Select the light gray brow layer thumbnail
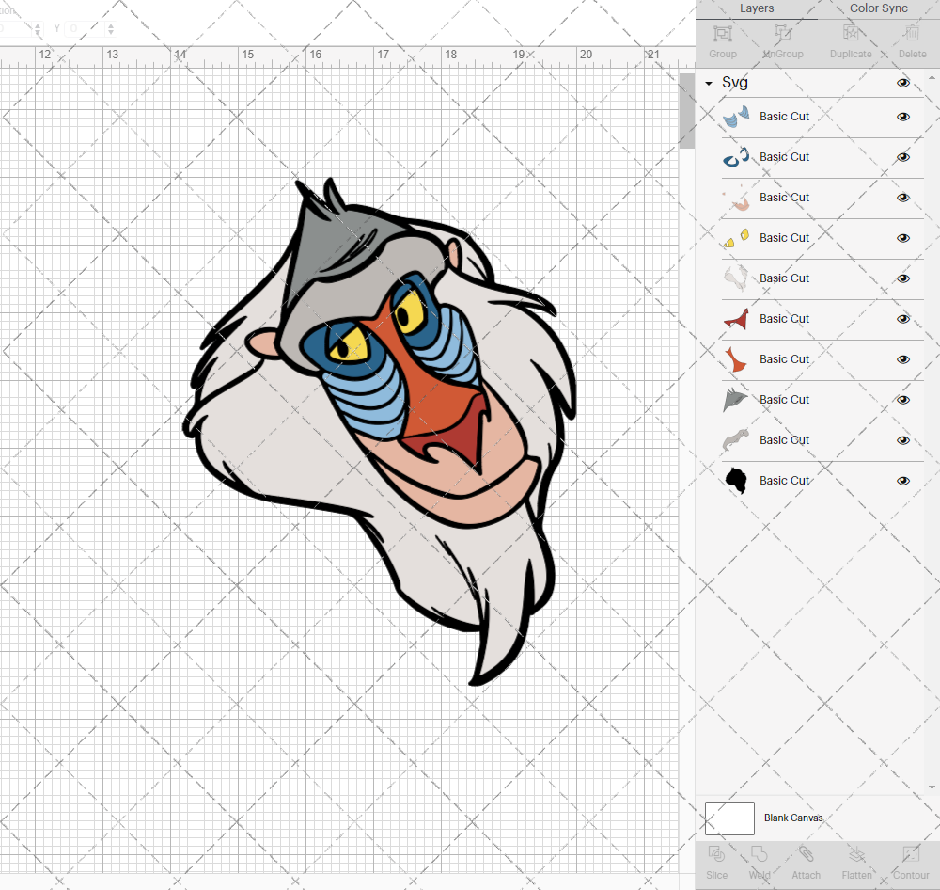The width and height of the screenshot is (940, 890). 736,440
